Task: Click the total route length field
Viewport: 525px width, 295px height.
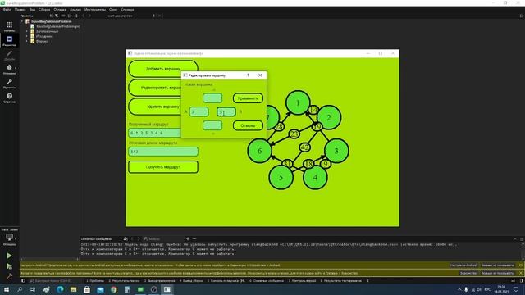Action: pos(163,152)
